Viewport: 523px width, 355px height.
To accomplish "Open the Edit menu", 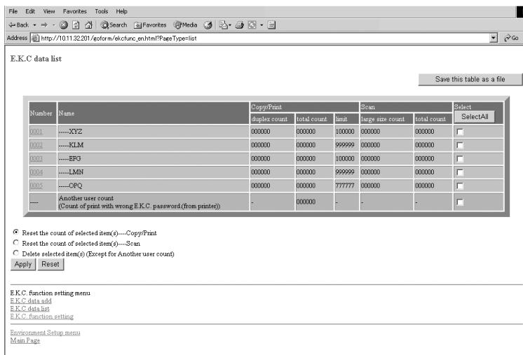I will click(30, 11).
